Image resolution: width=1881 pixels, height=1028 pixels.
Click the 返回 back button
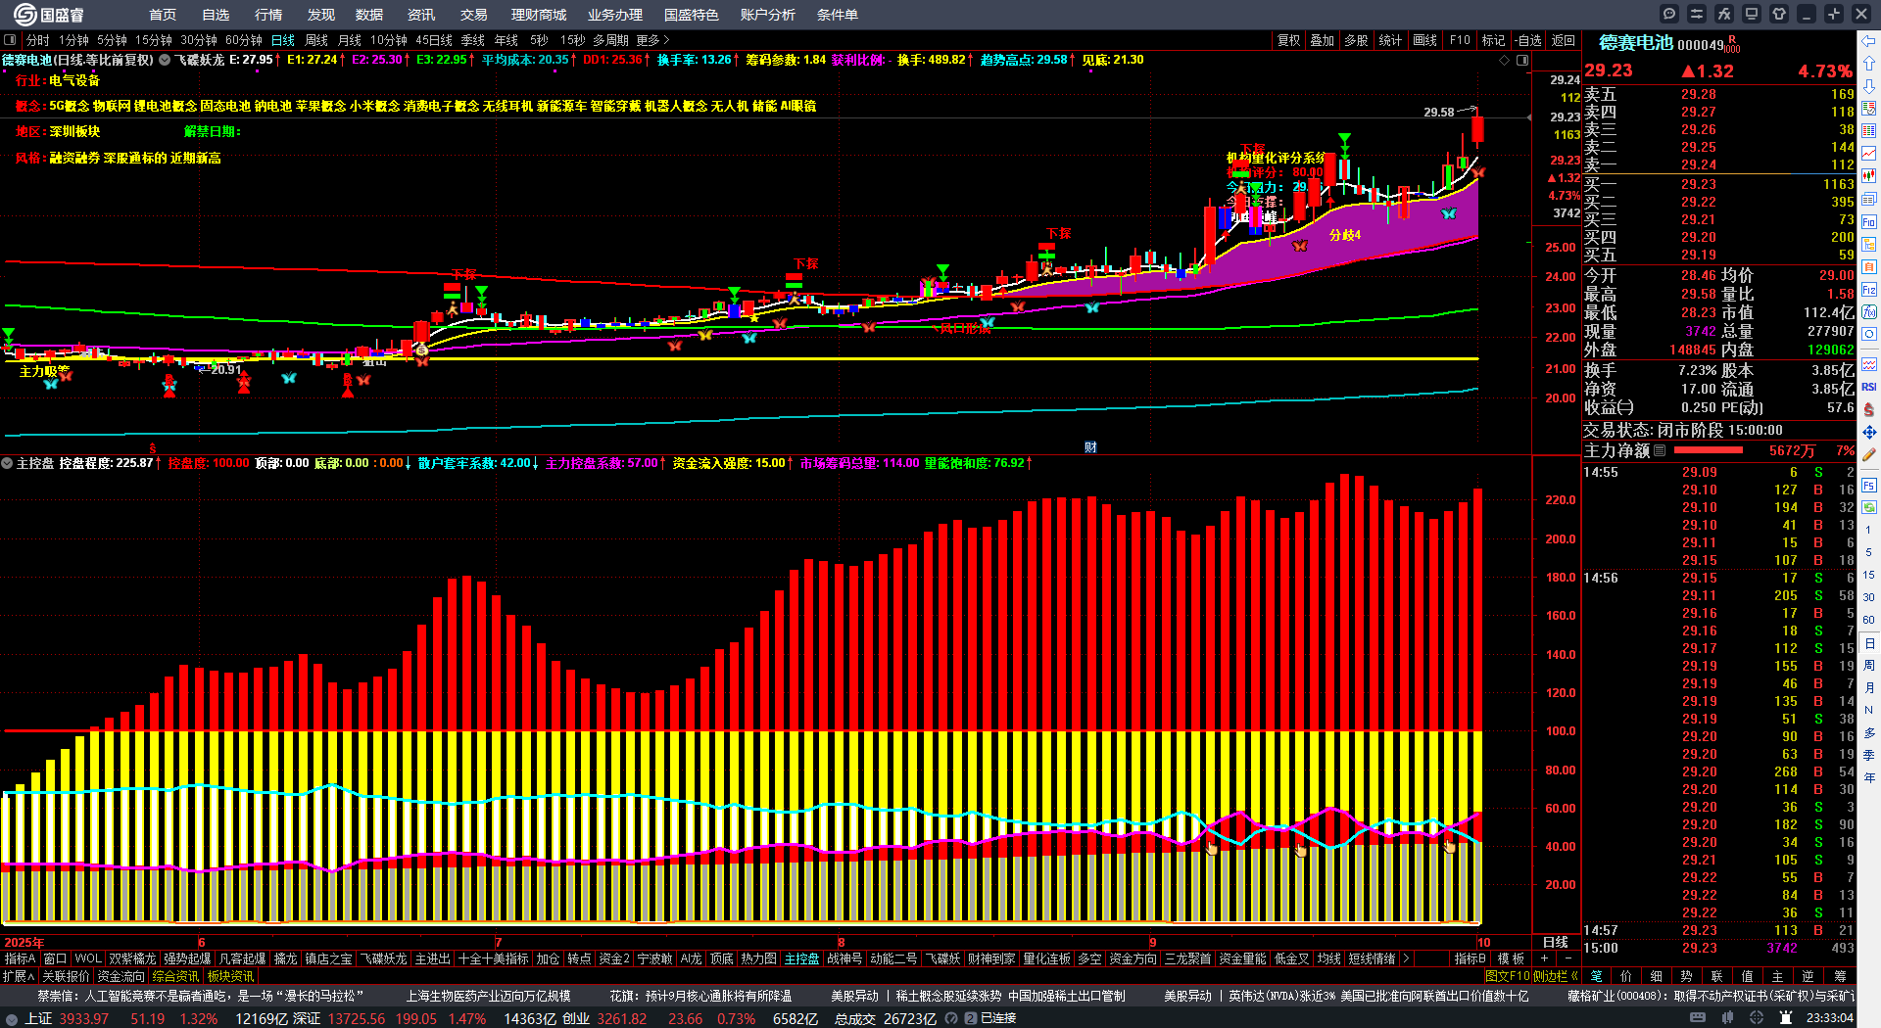(1564, 40)
